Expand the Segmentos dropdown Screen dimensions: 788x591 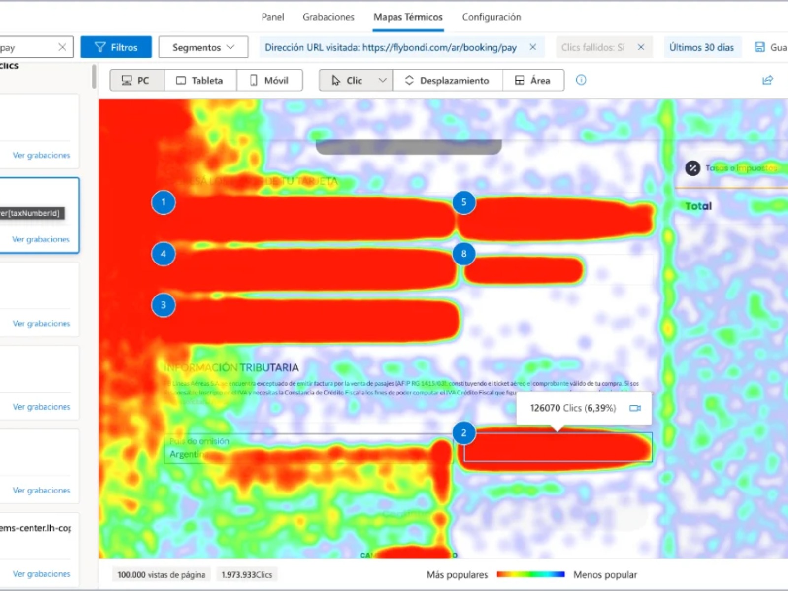pos(203,47)
